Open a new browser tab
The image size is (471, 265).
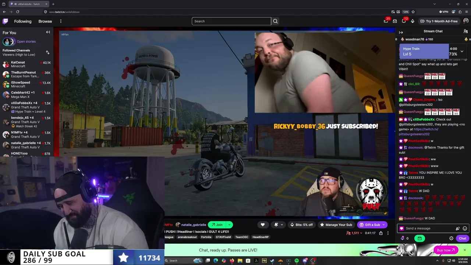point(53,4)
